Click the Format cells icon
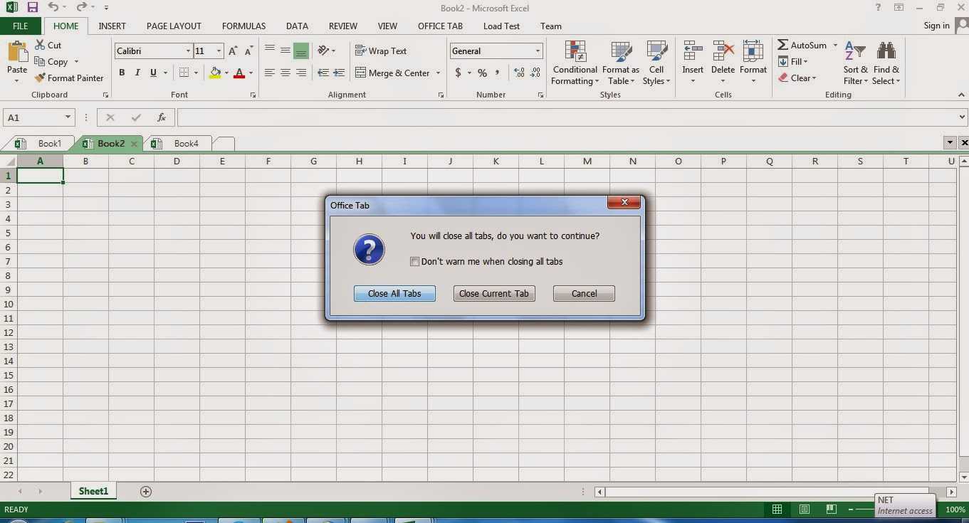969x523 pixels. pos(753,51)
